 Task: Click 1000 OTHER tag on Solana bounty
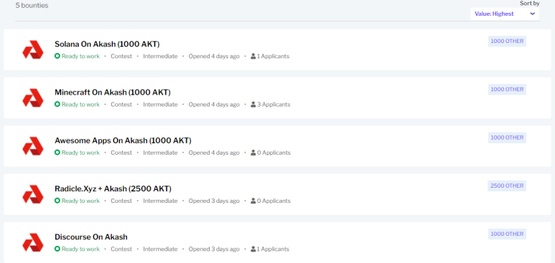507,41
